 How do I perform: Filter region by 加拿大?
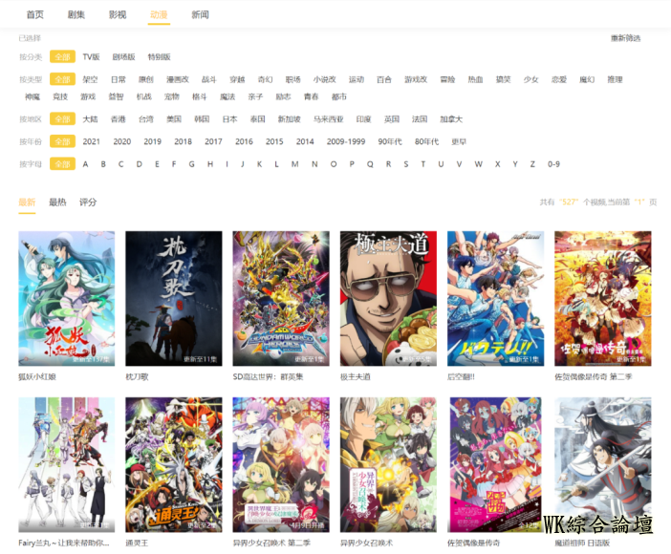[451, 119]
